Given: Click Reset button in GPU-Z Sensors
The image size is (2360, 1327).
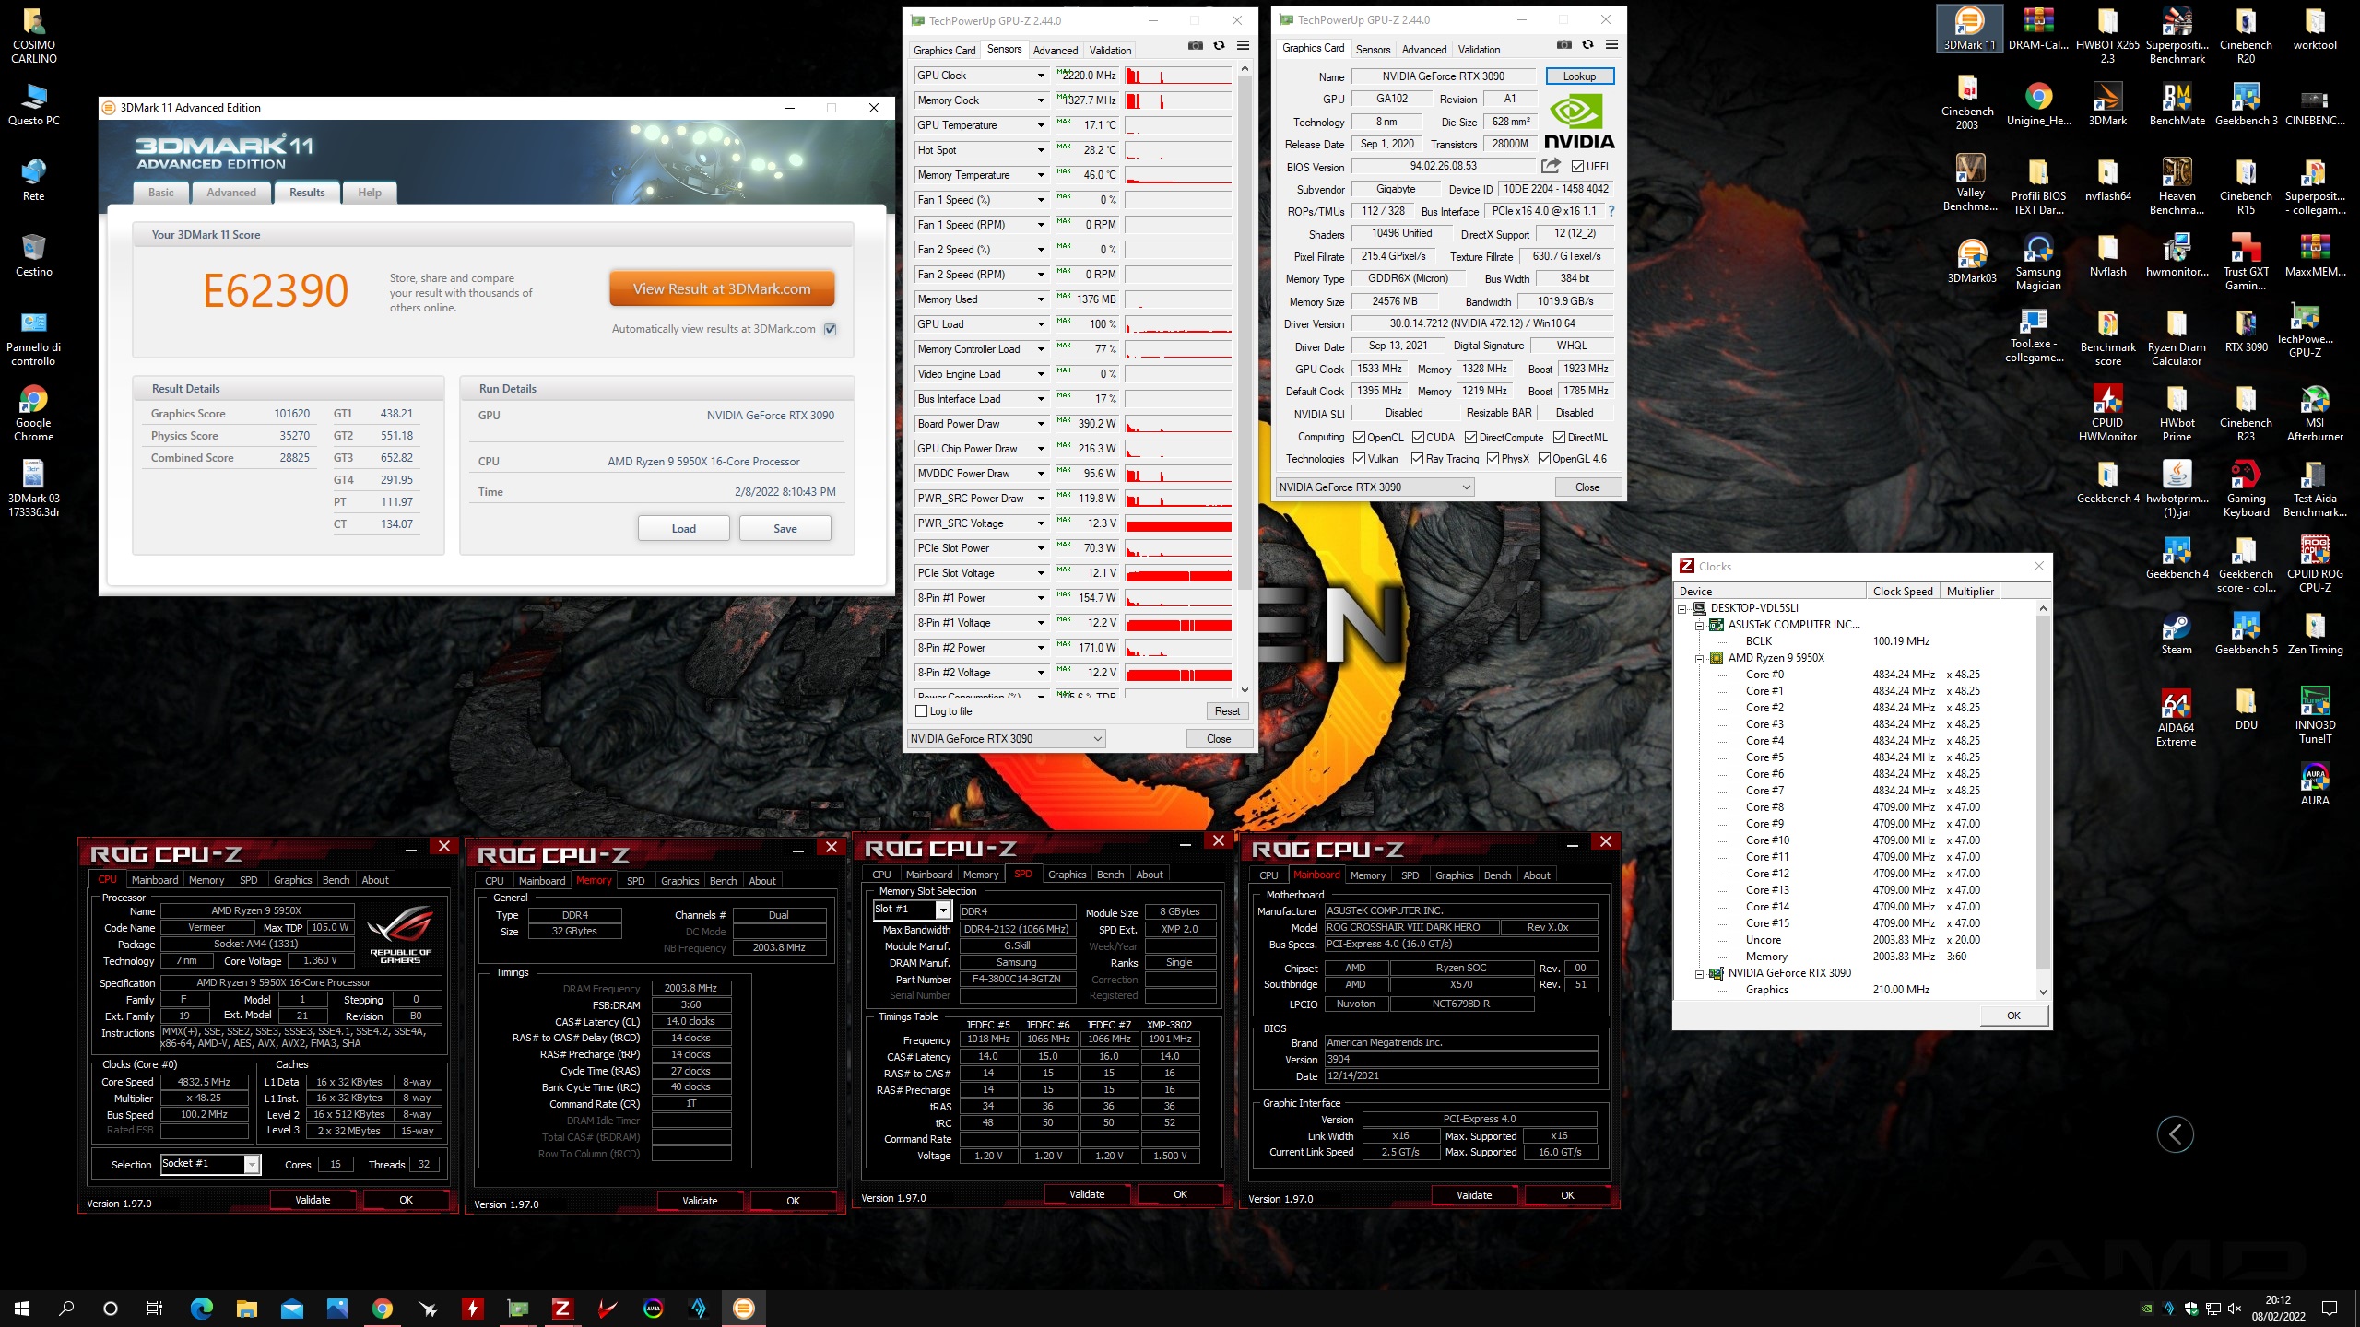Looking at the screenshot, I should pyautogui.click(x=1227, y=711).
